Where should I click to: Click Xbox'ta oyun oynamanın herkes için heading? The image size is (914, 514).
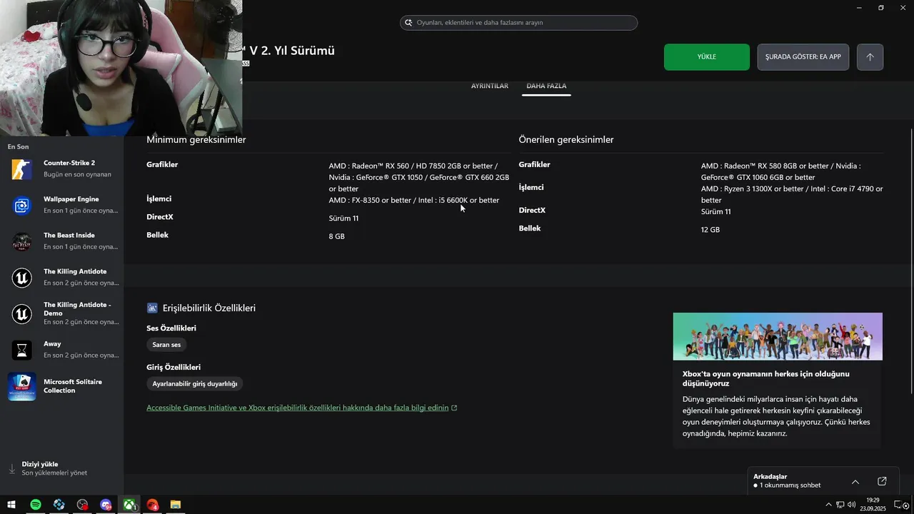[766, 378]
